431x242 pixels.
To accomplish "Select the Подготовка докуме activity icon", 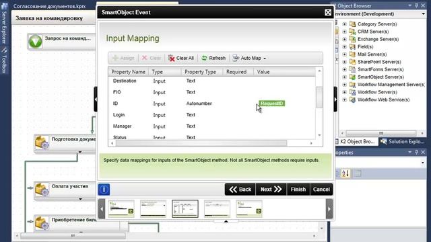I will click(x=42, y=143).
